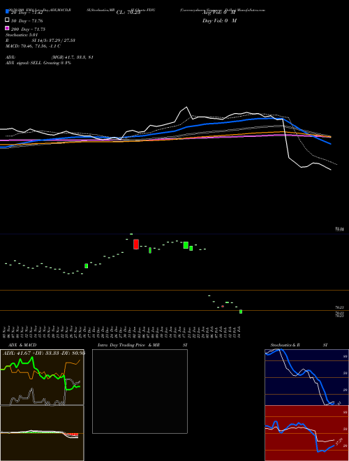This screenshot has width=349, height=461.
Task: Click the white 50 Day legend swatch
Action: click(x=8, y=20)
